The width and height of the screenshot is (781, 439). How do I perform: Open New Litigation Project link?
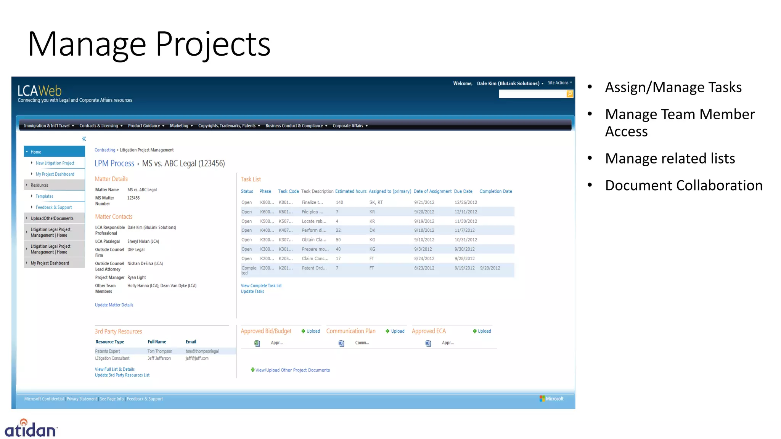point(55,163)
